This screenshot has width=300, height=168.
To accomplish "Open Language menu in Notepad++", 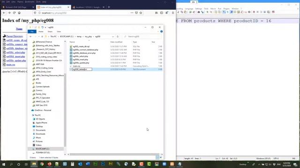I will click(x=189, y=9).
